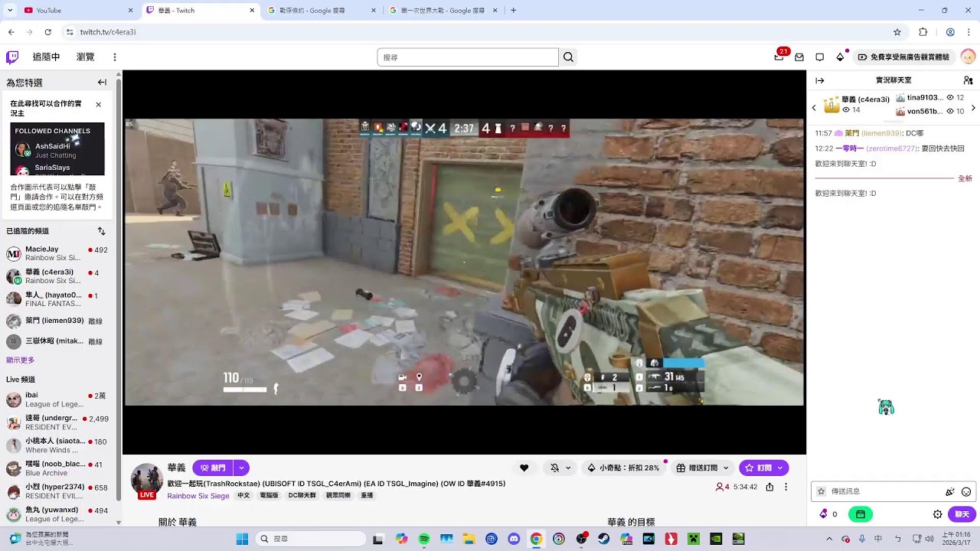Click the stream video player

point(464,262)
